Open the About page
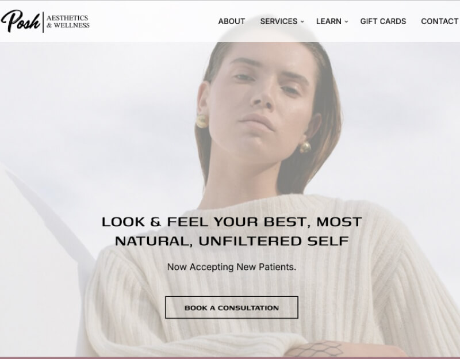Viewport: 460px width, 359px height. [x=232, y=21]
